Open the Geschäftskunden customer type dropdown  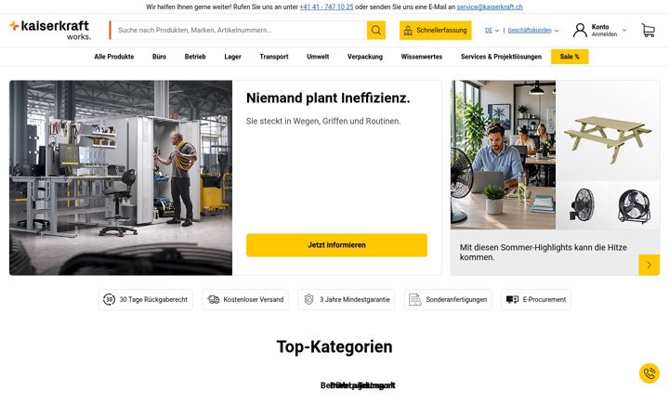coord(533,31)
